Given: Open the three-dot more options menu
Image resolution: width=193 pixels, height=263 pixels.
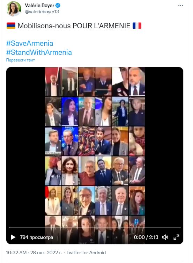Looking at the screenshot, I should (180, 5).
